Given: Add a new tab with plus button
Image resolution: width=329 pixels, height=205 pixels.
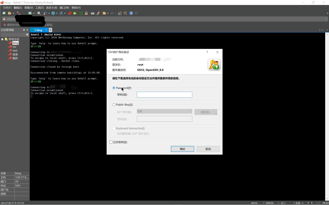Looking at the screenshot, I should point(50,30).
